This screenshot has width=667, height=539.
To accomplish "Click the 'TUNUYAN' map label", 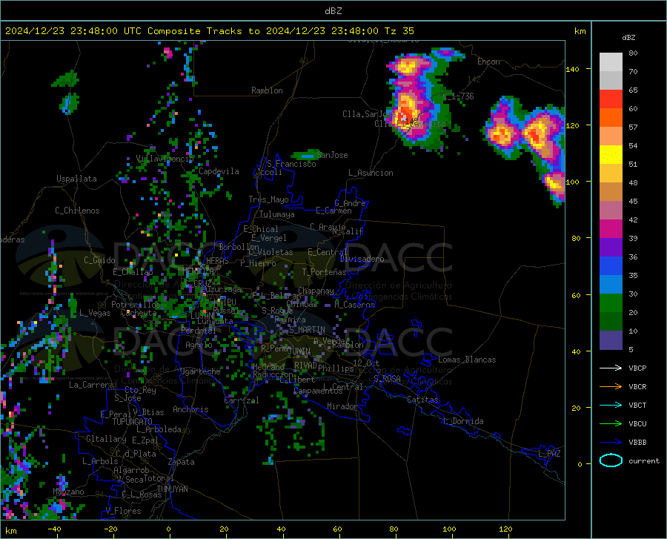I will pyautogui.click(x=172, y=489).
